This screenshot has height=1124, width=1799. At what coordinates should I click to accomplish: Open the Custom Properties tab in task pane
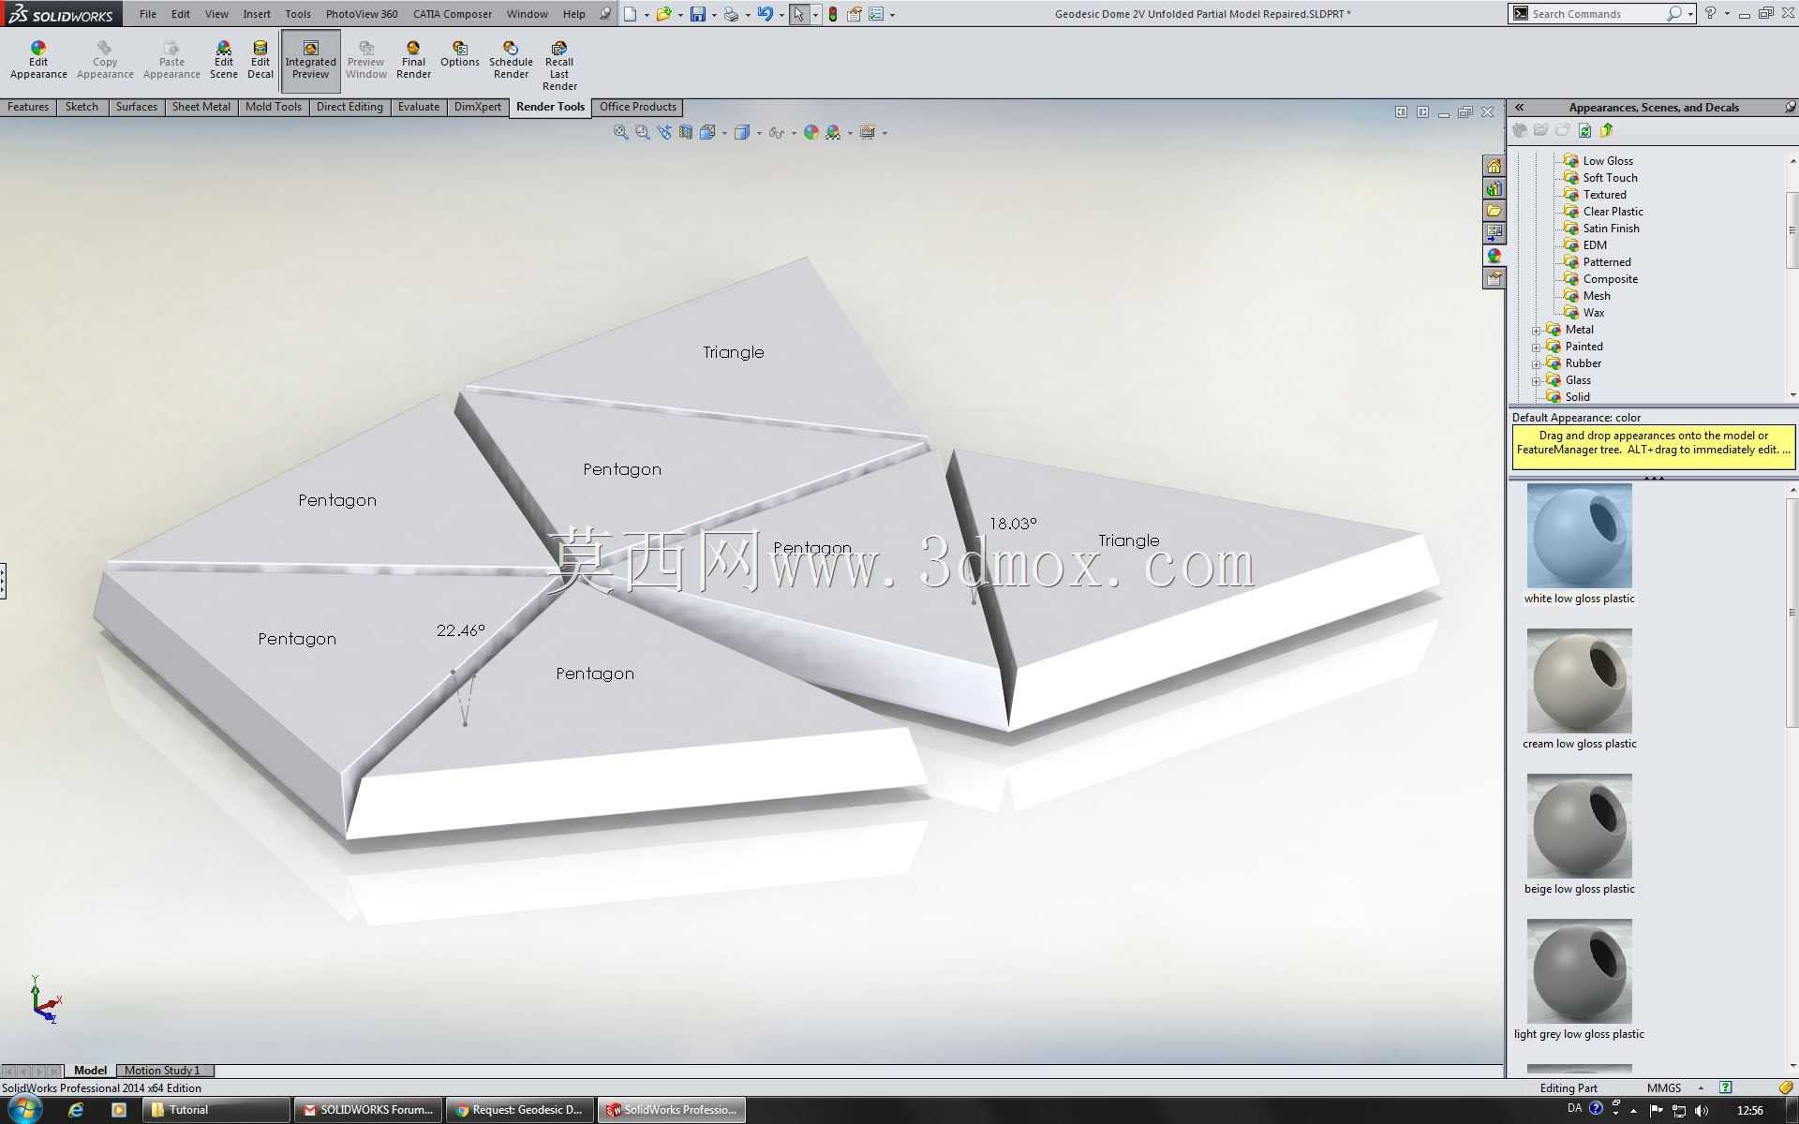pos(1494,277)
